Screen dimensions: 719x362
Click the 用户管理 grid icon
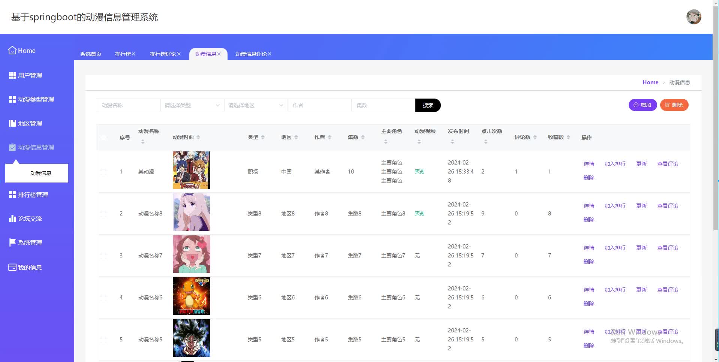point(12,75)
